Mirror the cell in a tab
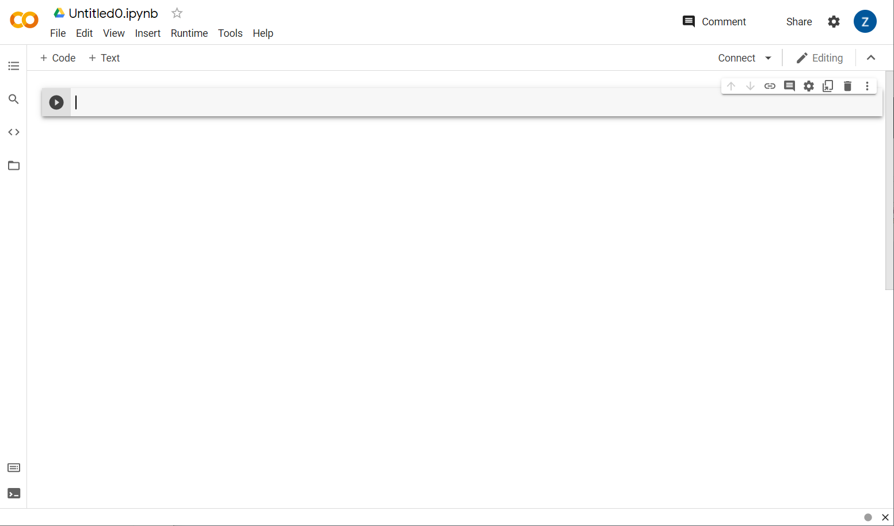Viewport: 894px width, 526px height. [x=828, y=86]
